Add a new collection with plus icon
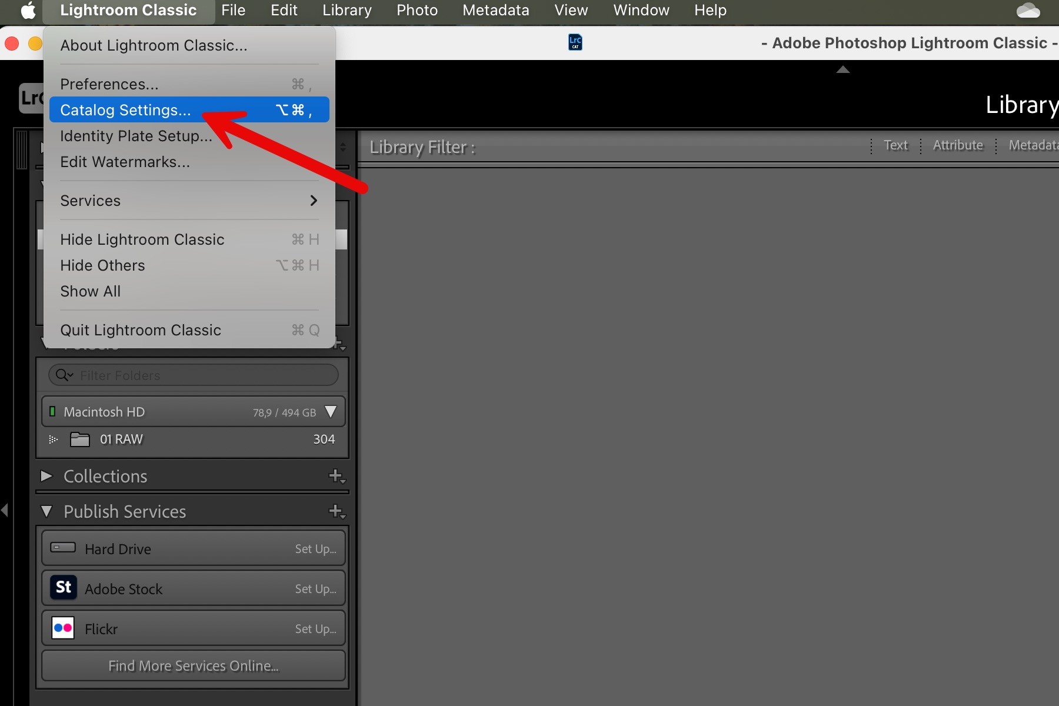Screen dimensions: 1059x706 (x=337, y=476)
